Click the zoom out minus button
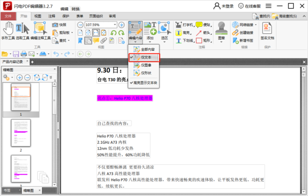The height and width of the screenshot is (196, 308). pyautogui.click(x=80, y=25)
